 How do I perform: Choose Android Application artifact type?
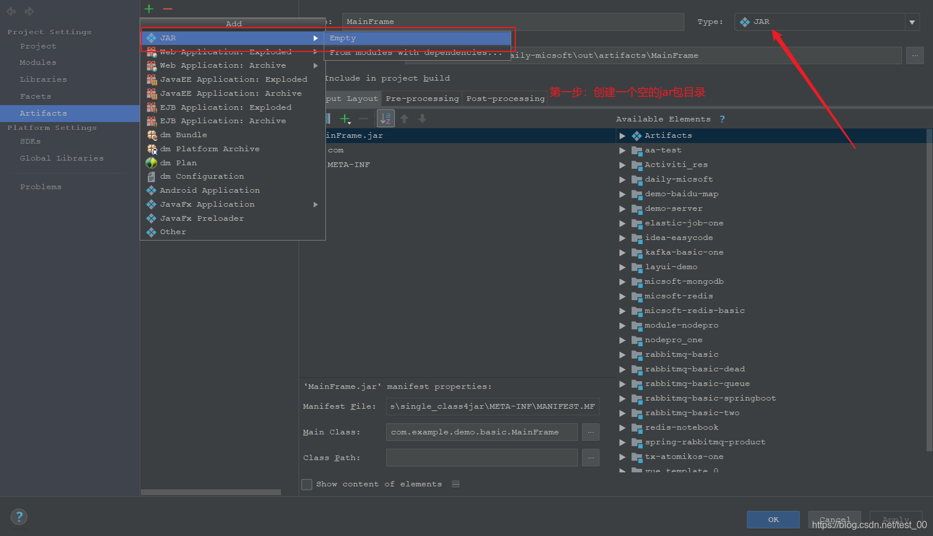point(233,190)
